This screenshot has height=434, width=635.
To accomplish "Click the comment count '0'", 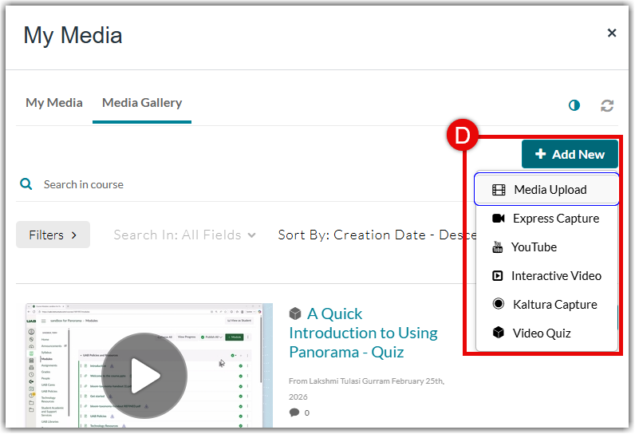I will tap(307, 413).
